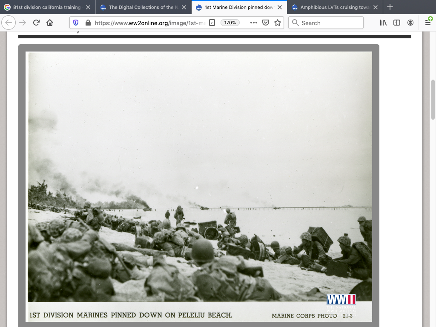
Task: Reload the current page
Action: 36,23
